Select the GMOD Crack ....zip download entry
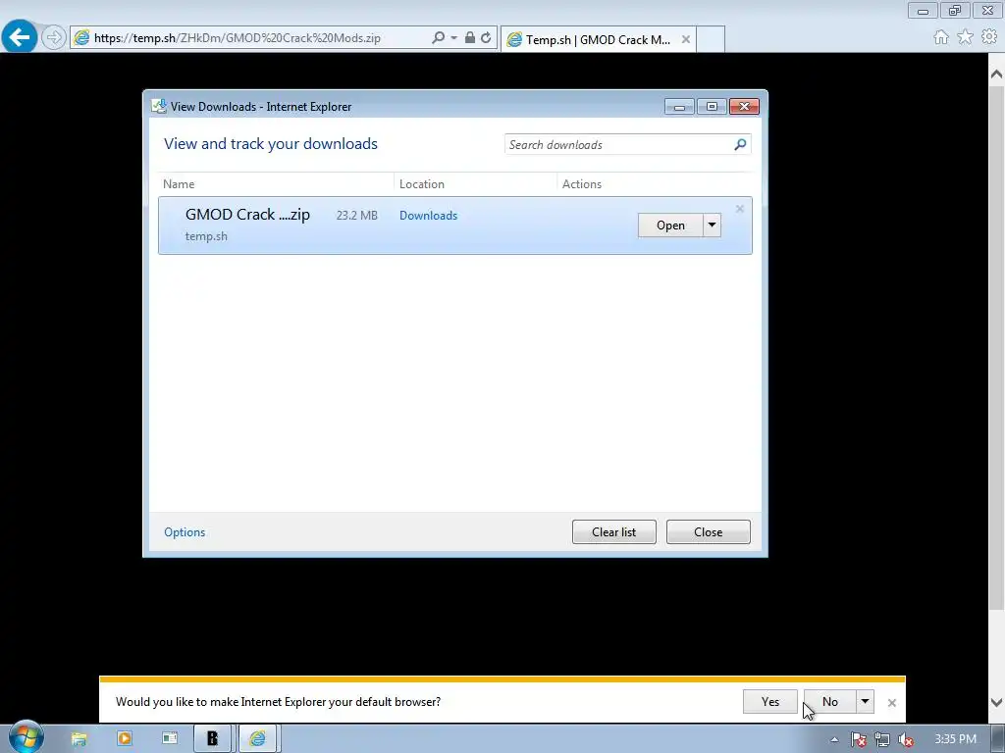The height and width of the screenshot is (753, 1005). pos(455,226)
